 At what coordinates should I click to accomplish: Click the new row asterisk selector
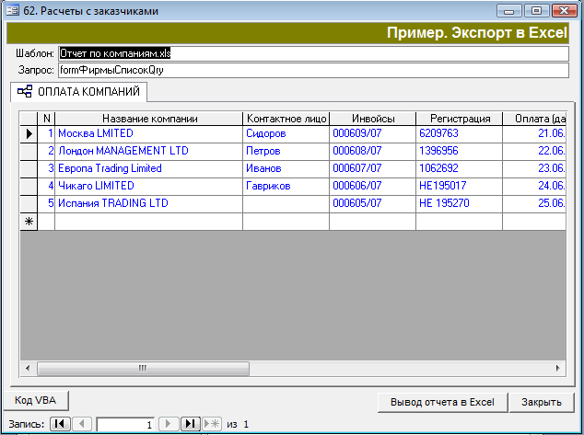point(29,222)
